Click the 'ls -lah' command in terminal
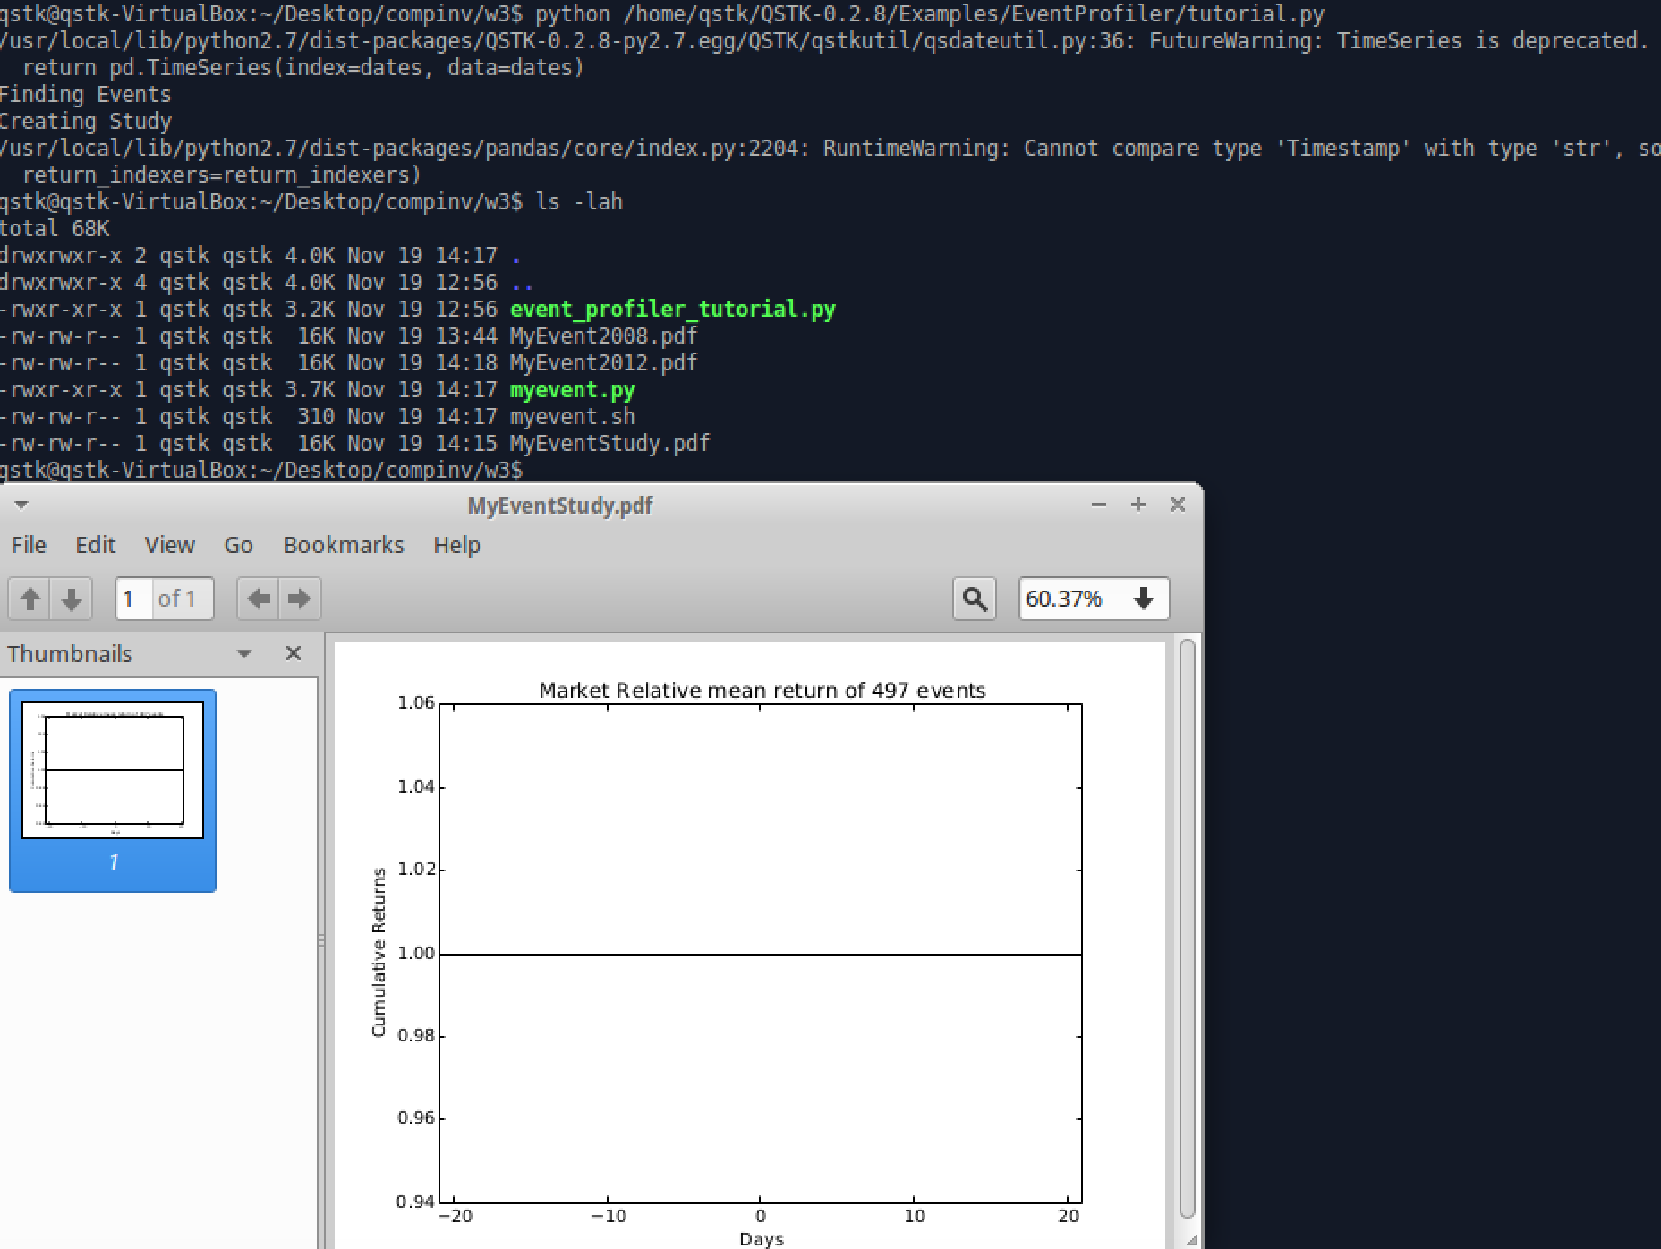Screen dimensions: 1661x1249 (x=579, y=202)
